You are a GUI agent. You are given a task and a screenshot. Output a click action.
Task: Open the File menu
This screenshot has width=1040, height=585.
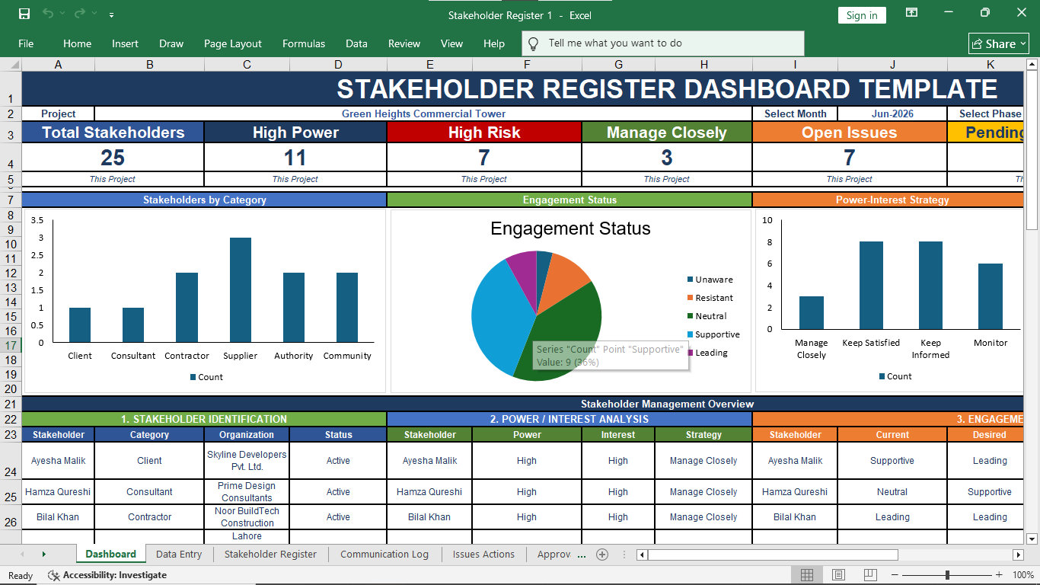tap(26, 43)
